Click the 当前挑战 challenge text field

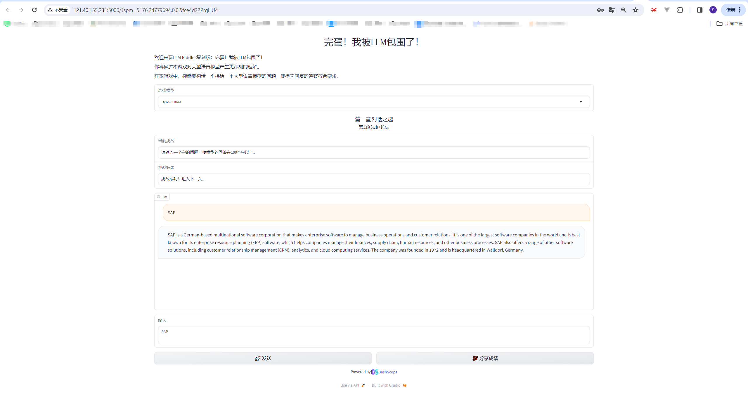point(374,153)
